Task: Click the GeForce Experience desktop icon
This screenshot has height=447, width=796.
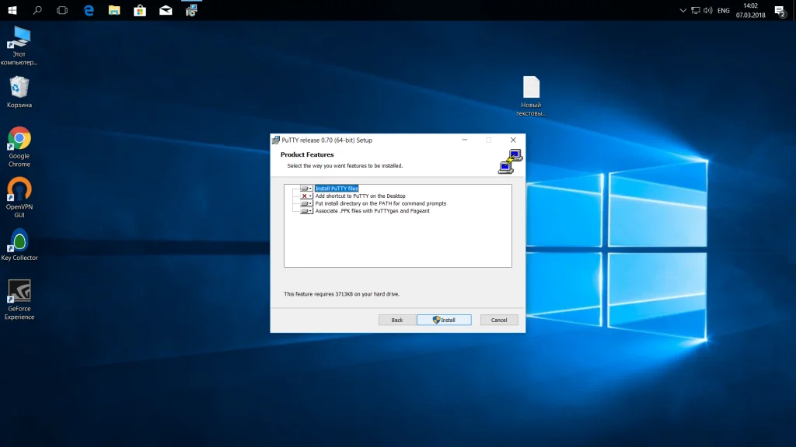Action: pyautogui.click(x=19, y=291)
